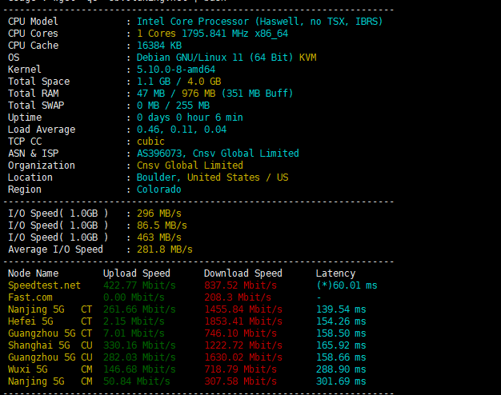Click the latency value 301.69 ms

click(x=341, y=381)
